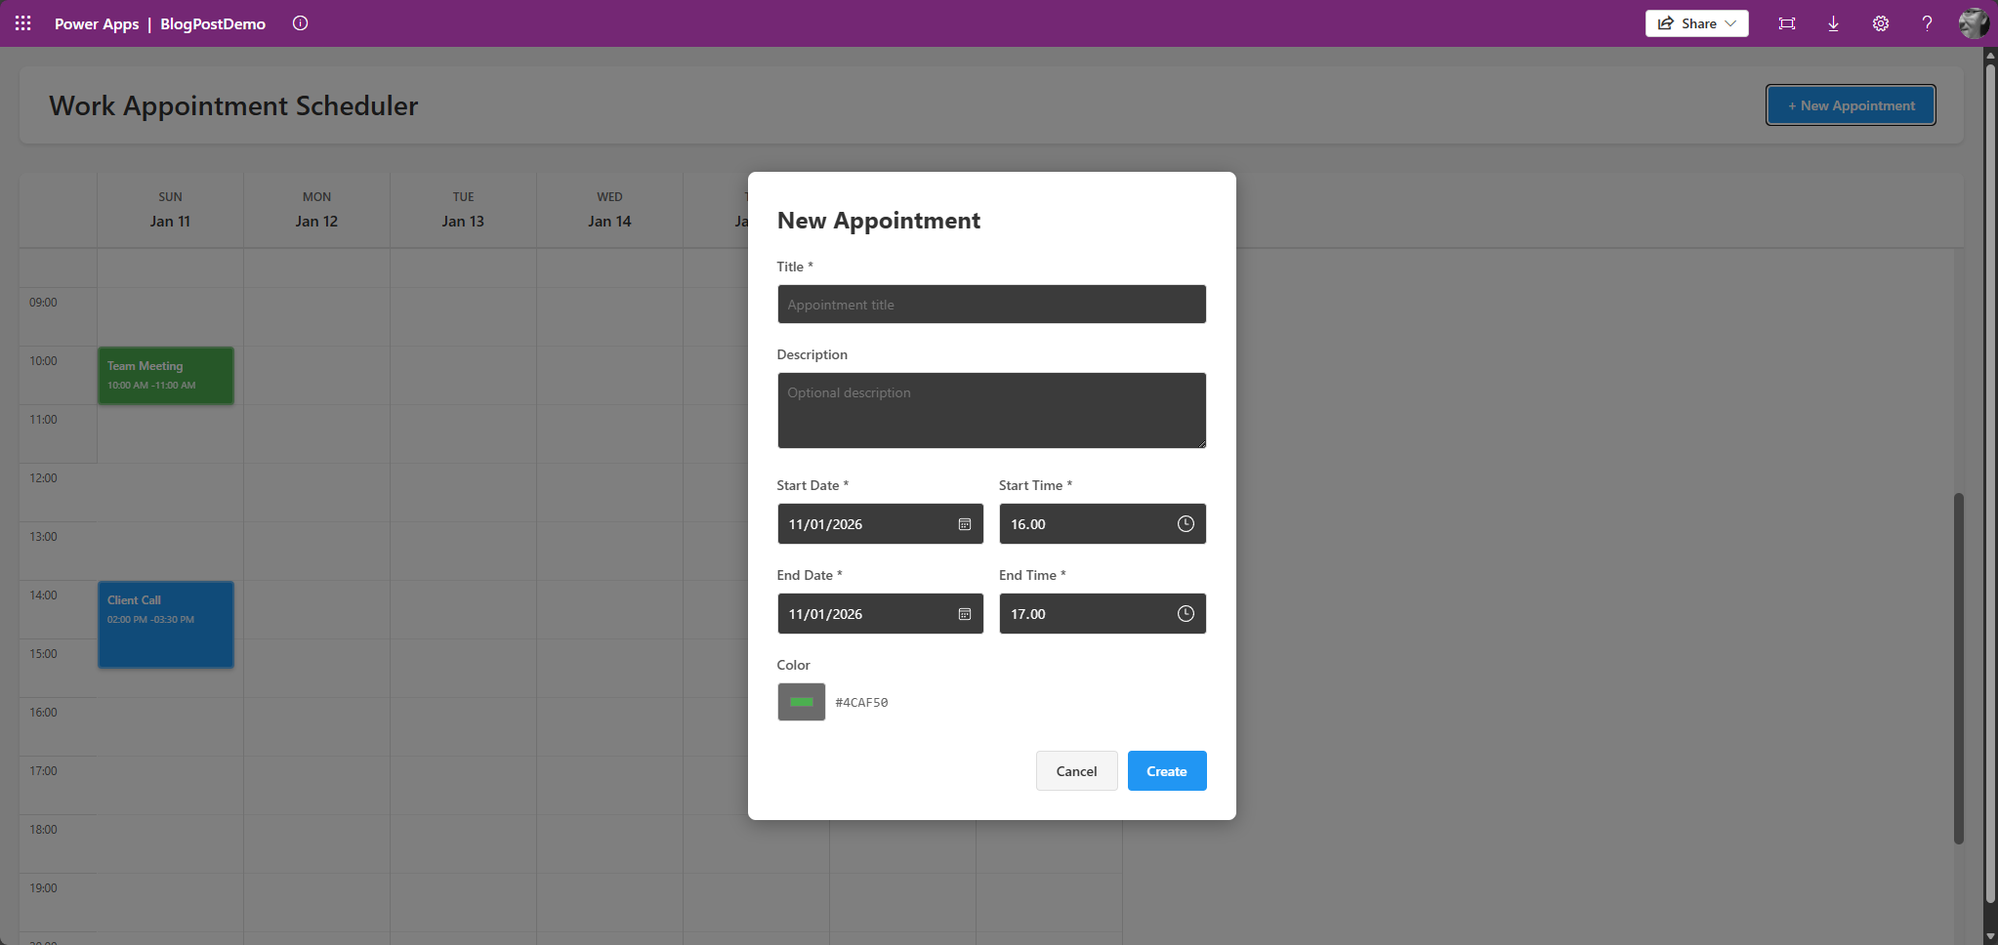The width and height of the screenshot is (1998, 945).
Task: Open End Time clock picker icon
Action: tap(1186, 614)
